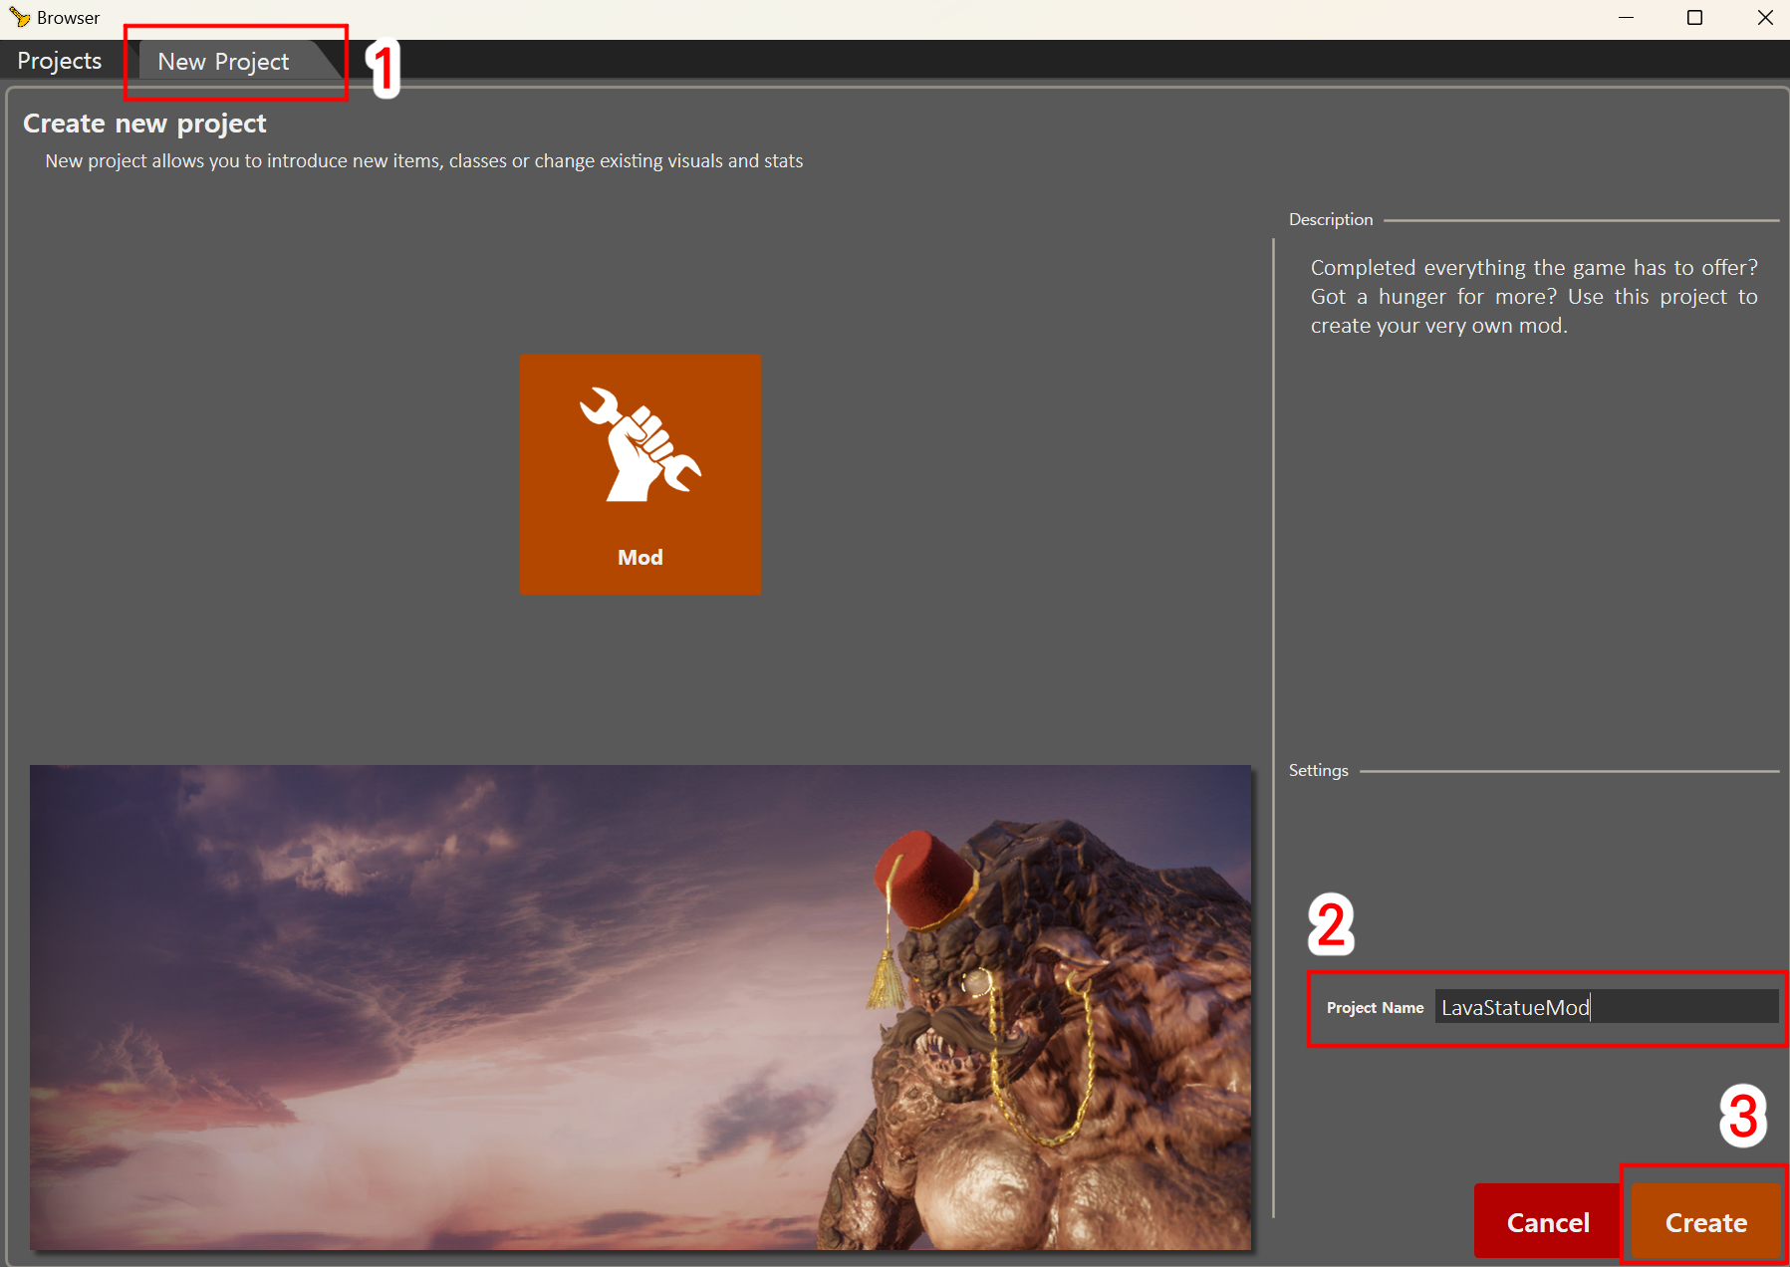Choose the Mod project template tile
Image resolution: width=1790 pixels, height=1267 pixels.
click(x=640, y=474)
